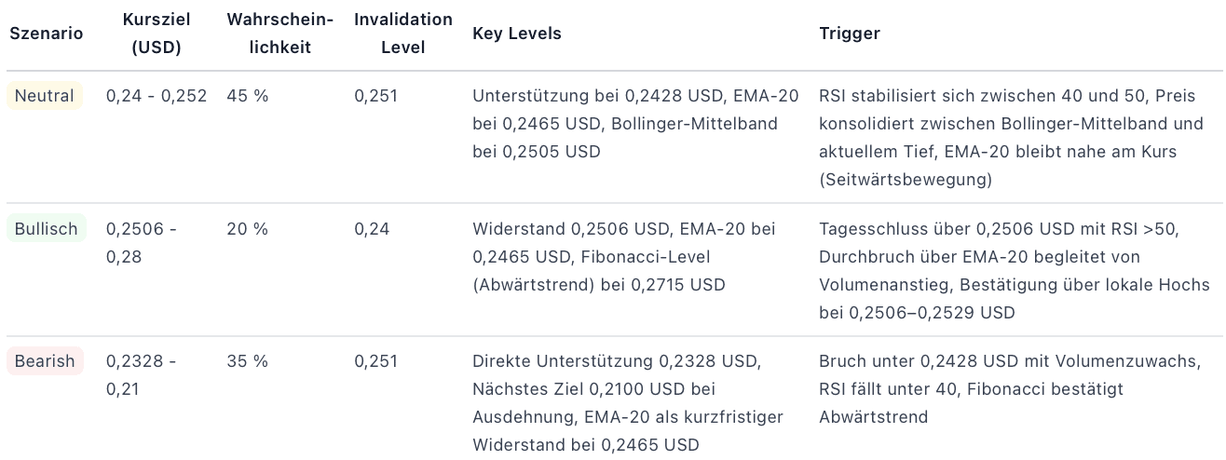
Task: Click the Bearish trigger text starting with Bruch
Action: 998,388
